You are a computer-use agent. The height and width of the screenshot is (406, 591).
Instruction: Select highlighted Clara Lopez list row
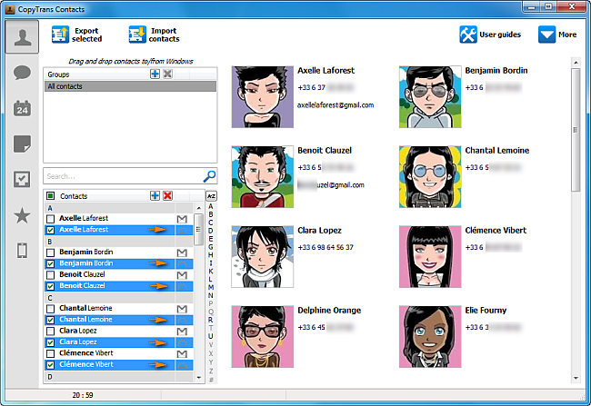[119, 342]
